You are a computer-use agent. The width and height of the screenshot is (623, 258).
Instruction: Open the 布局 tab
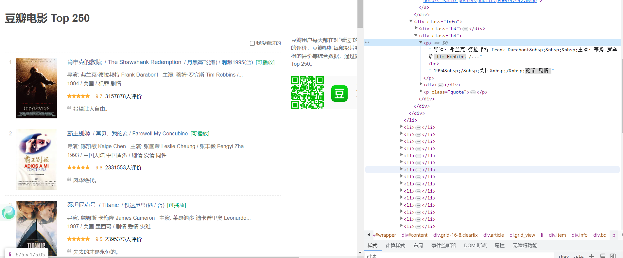(418, 246)
